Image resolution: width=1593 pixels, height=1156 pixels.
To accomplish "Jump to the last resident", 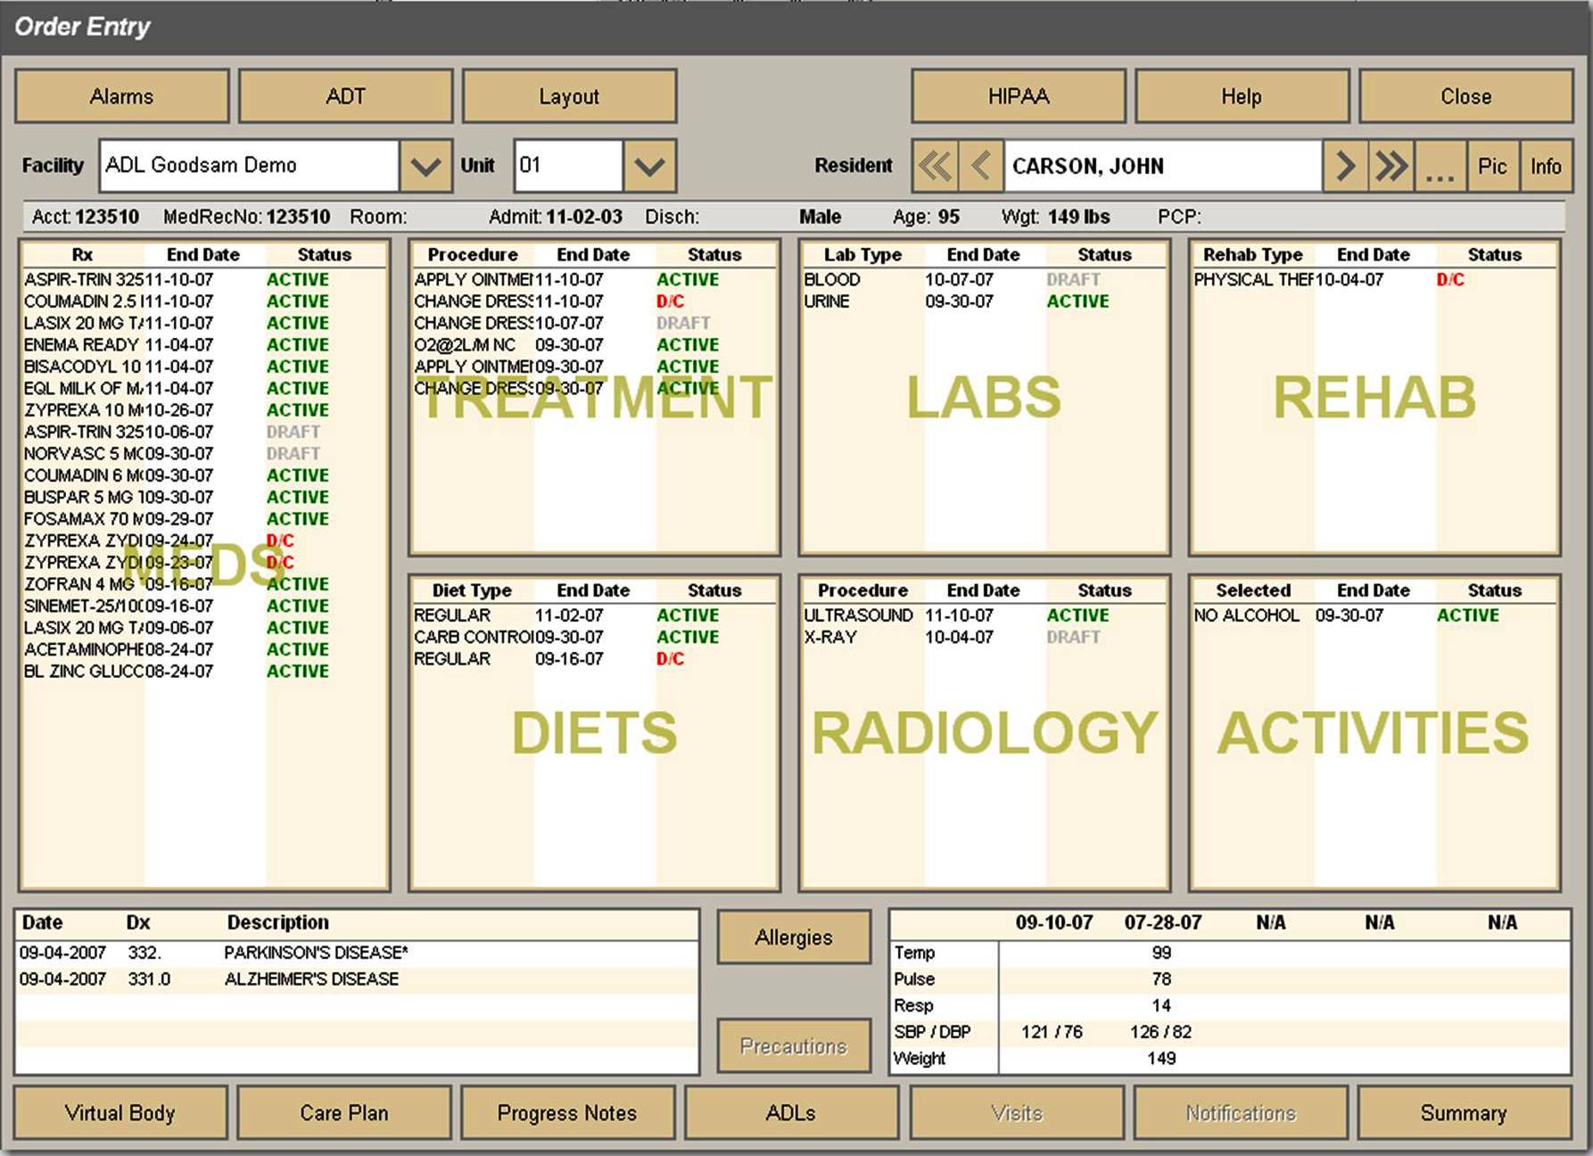I will click(1389, 166).
